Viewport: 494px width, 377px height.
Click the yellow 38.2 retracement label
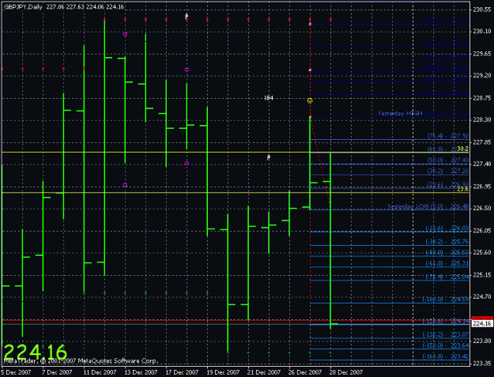pyautogui.click(x=463, y=149)
